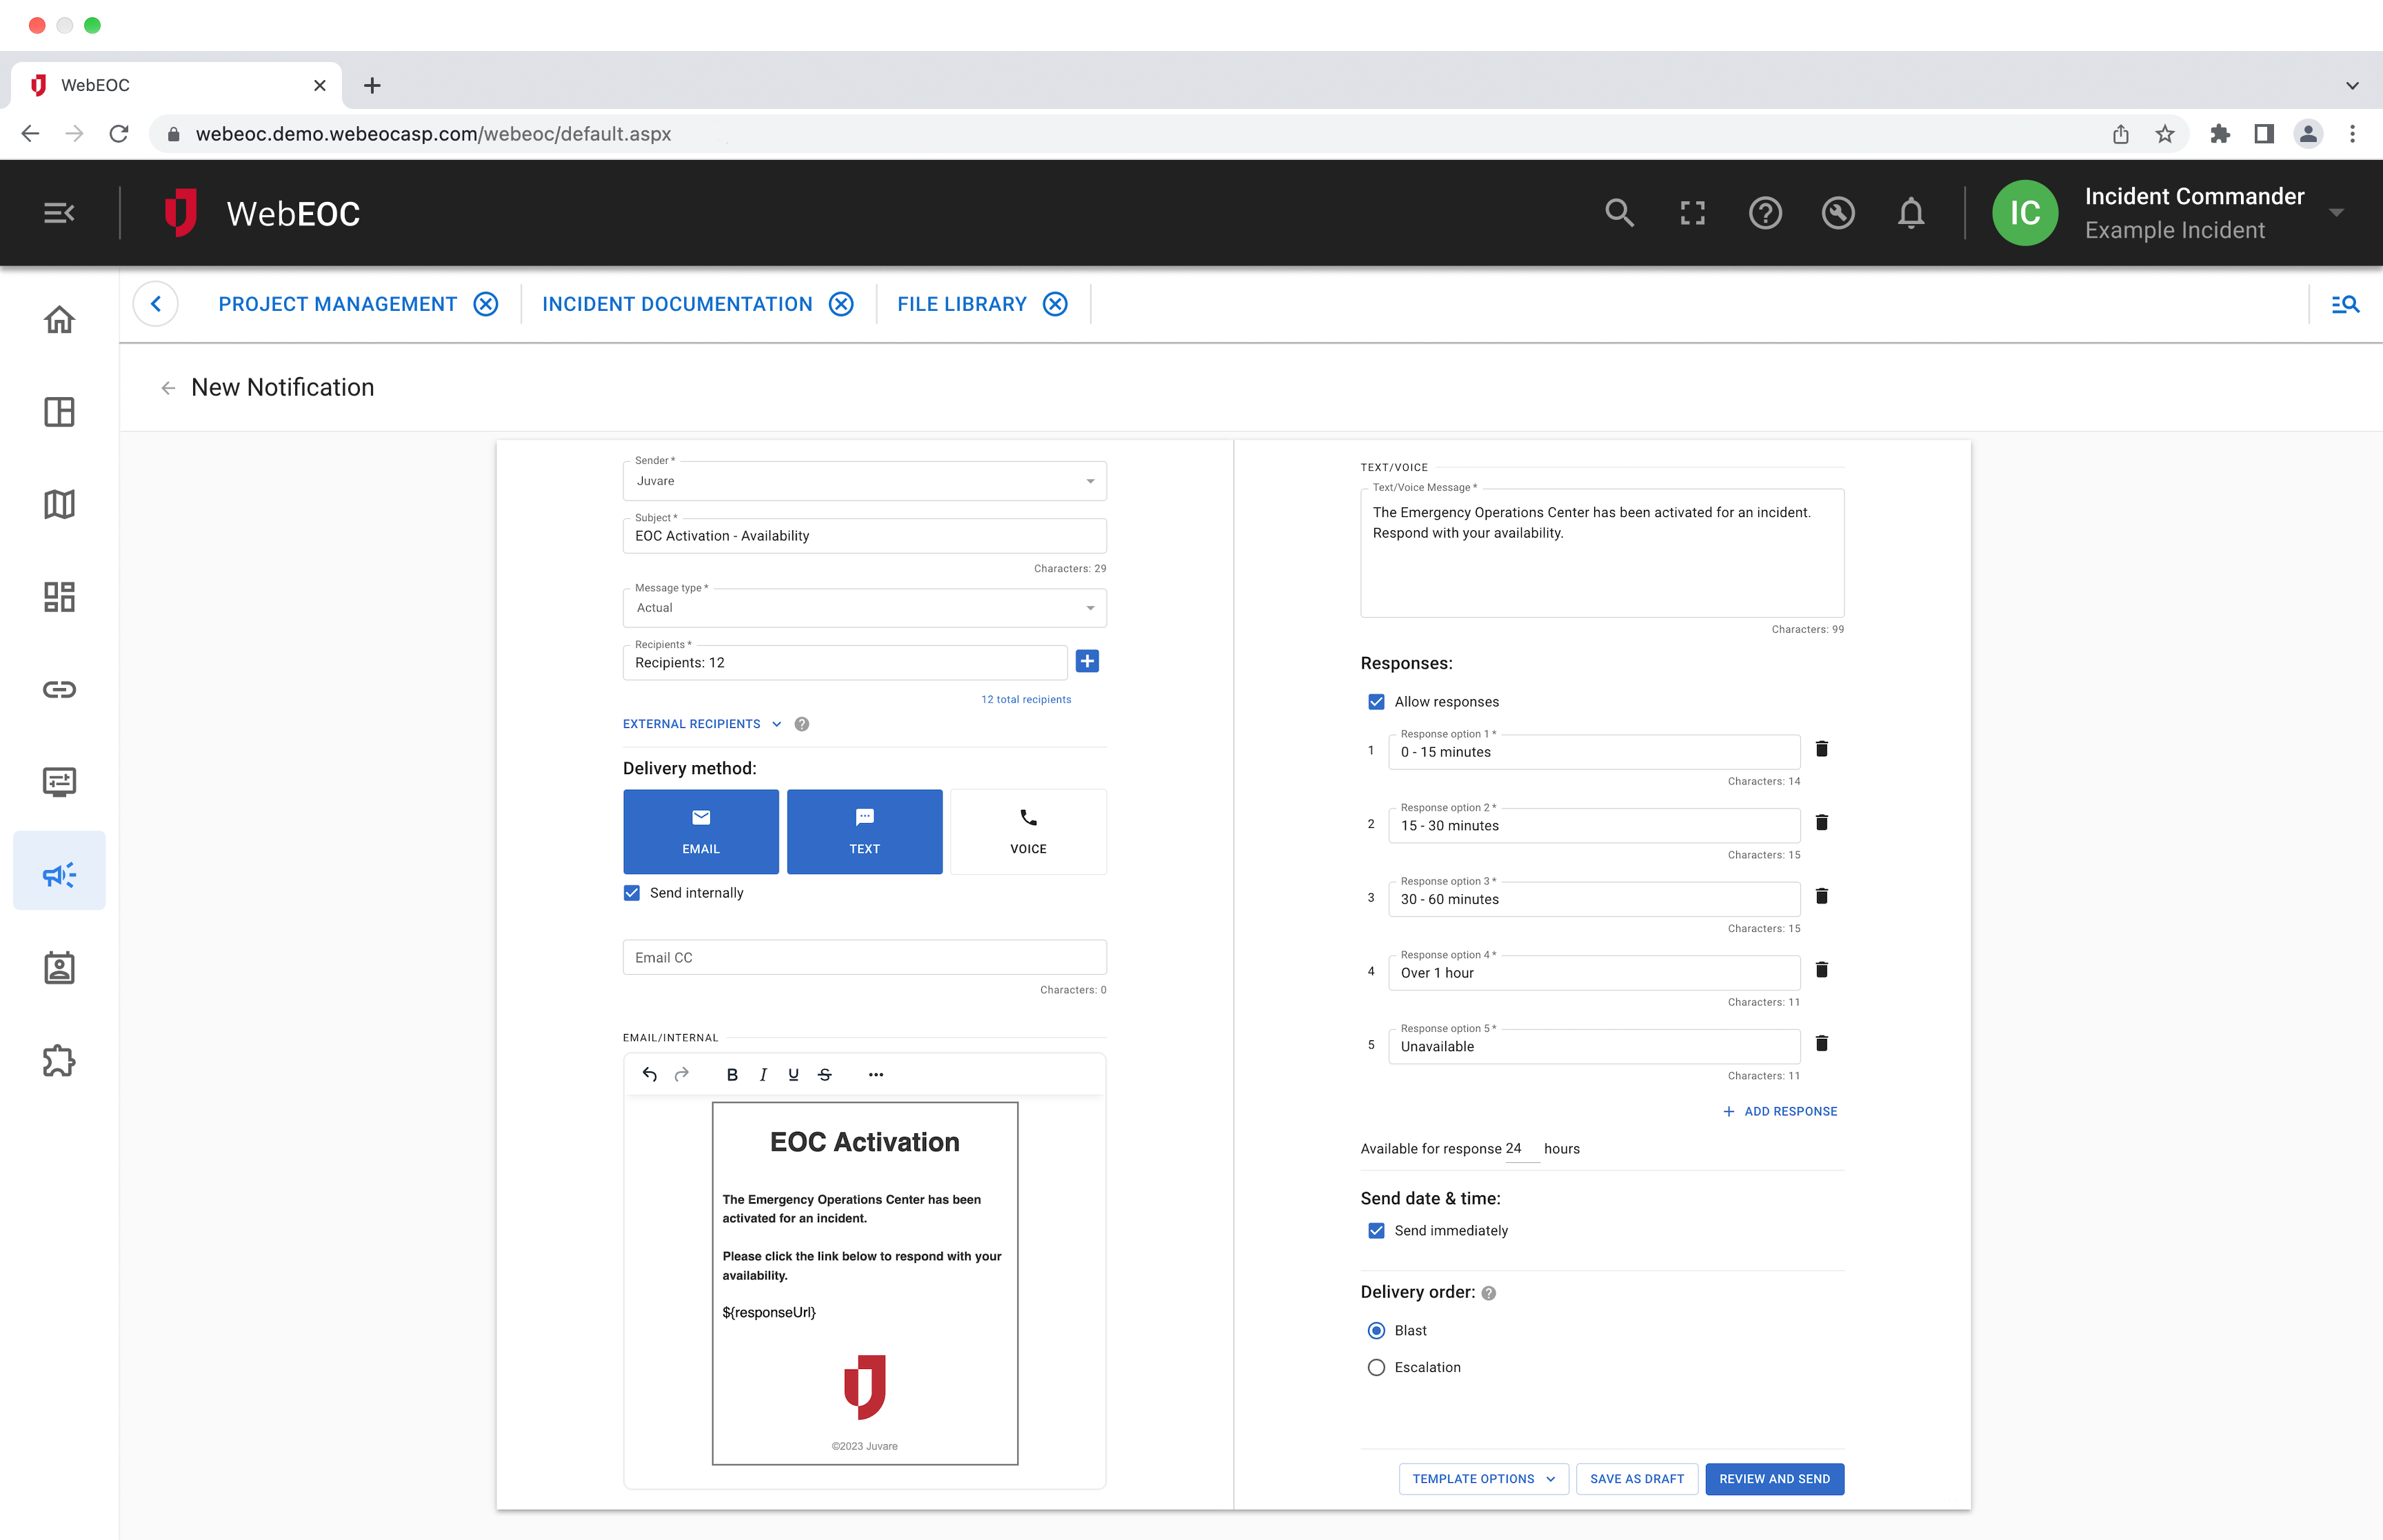Uncheck Send internally
The width and height of the screenshot is (2383, 1540).
[632, 893]
